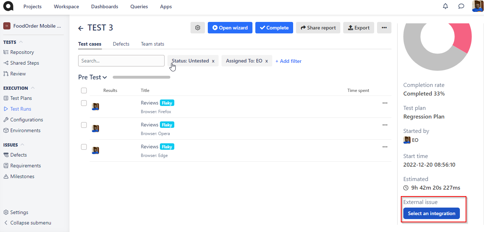Open row options for Reviews Firefox test
This screenshot has height=232, width=484.
tap(385, 103)
